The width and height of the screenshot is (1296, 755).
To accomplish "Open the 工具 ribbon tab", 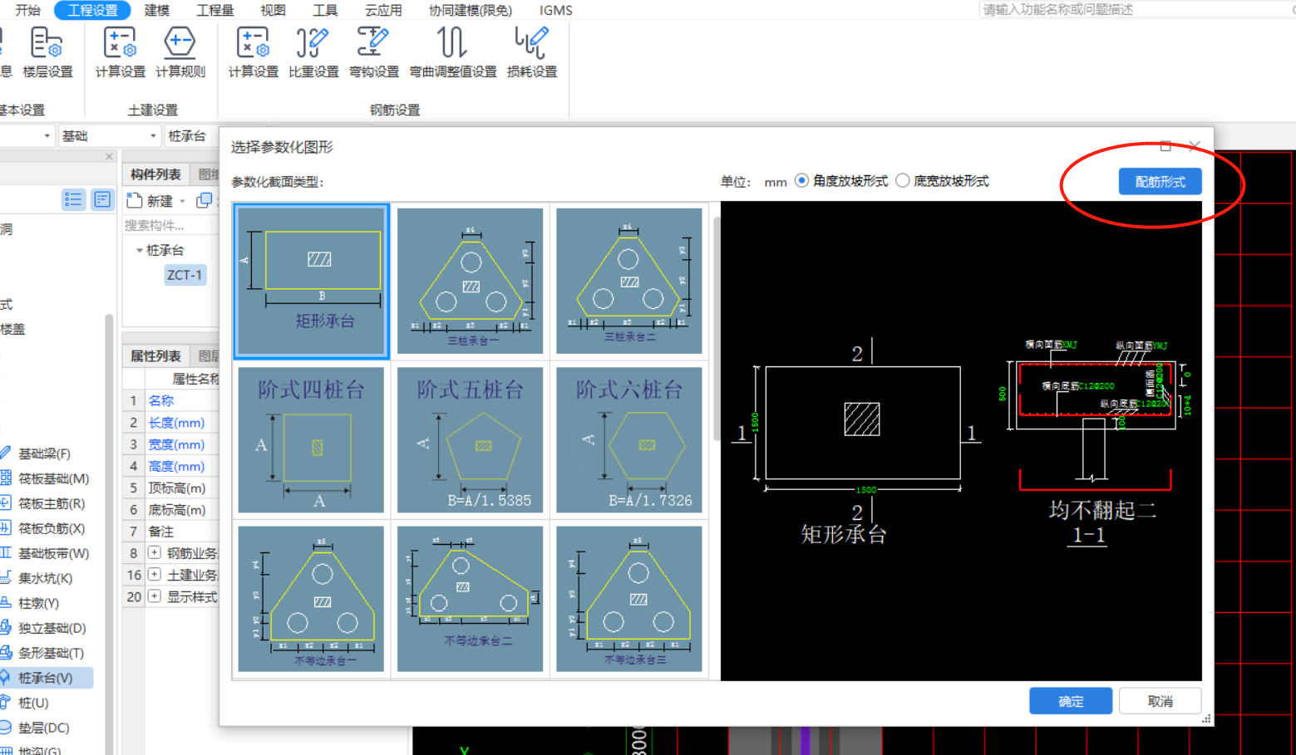I will pos(325,10).
